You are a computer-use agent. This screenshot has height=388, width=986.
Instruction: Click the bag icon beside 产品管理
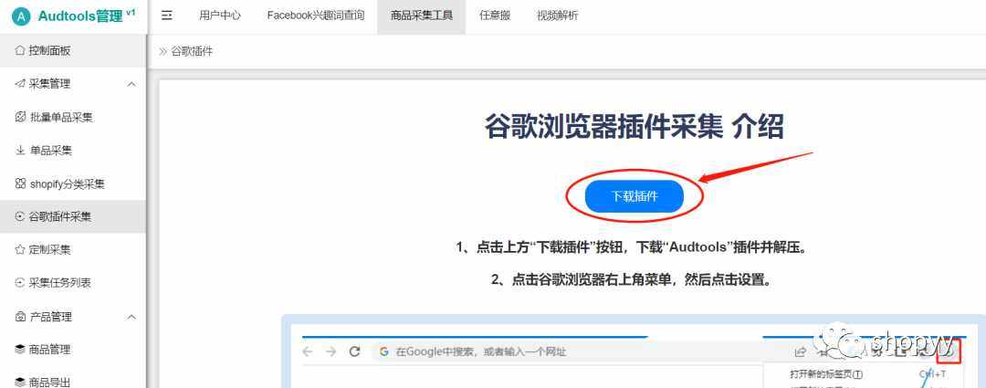(x=20, y=317)
